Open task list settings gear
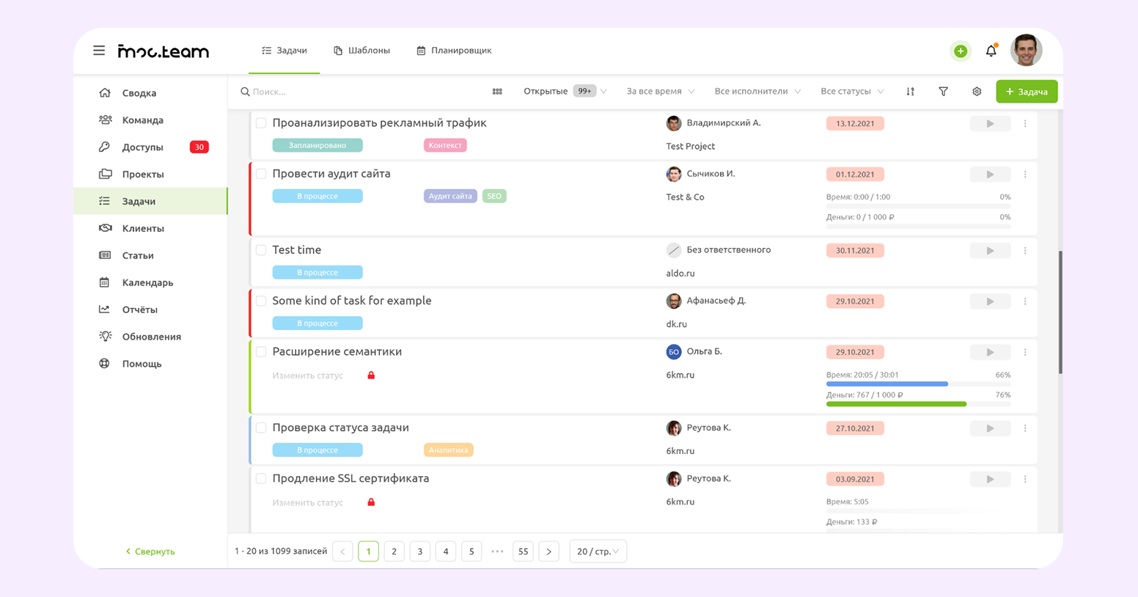The width and height of the screenshot is (1138, 597). (x=977, y=92)
